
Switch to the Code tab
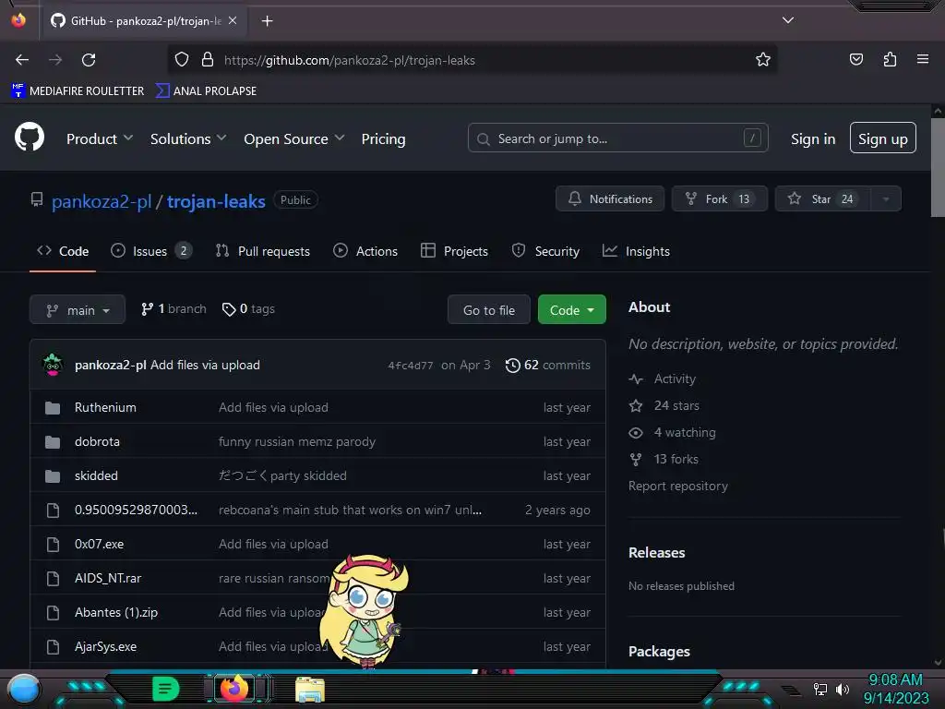[63, 251]
